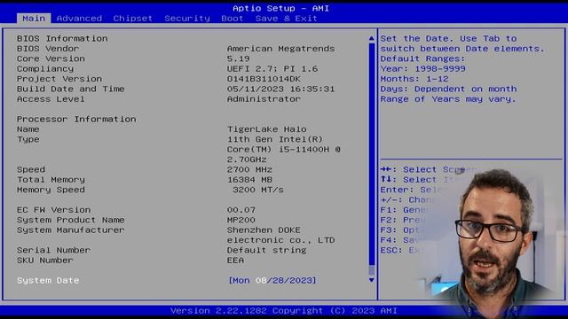This screenshot has height=319, width=568.
Task: Click the Aptio Setup - AMI title
Action: coord(280,8)
